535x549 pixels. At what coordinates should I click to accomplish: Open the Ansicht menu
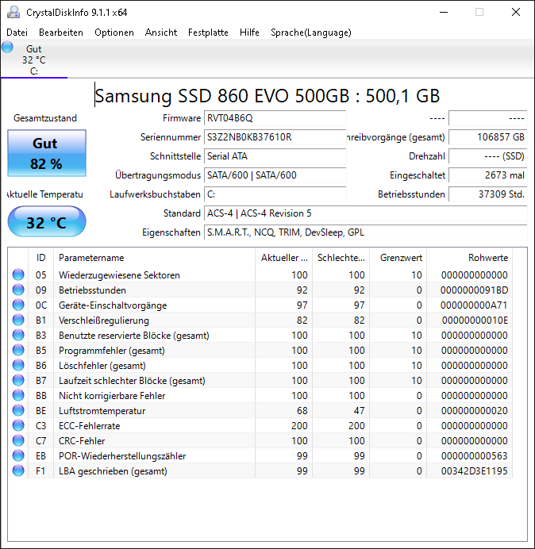click(161, 33)
